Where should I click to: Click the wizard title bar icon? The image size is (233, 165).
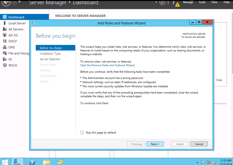pos(34,23)
